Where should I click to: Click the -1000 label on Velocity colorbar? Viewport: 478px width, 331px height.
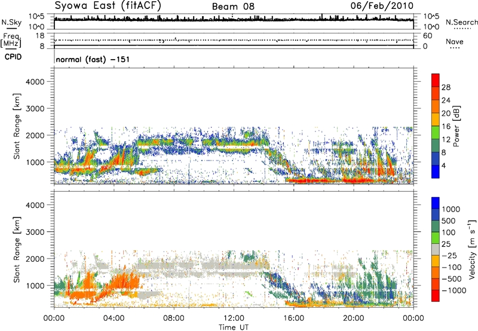tap(454, 290)
